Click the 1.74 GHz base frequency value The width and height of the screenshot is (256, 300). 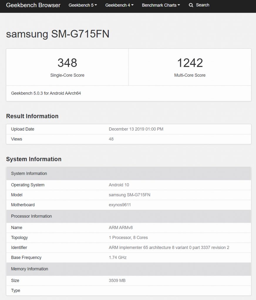118,258
